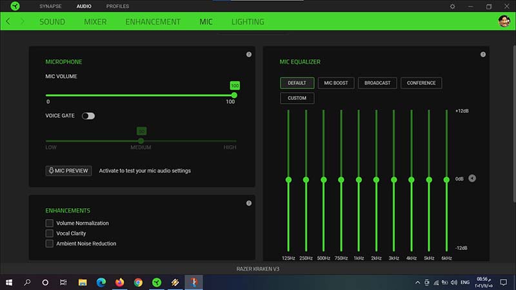Viewport: 516px width, 290px height.
Task: Select the Broadcast equalizer preset
Action: coord(377,83)
